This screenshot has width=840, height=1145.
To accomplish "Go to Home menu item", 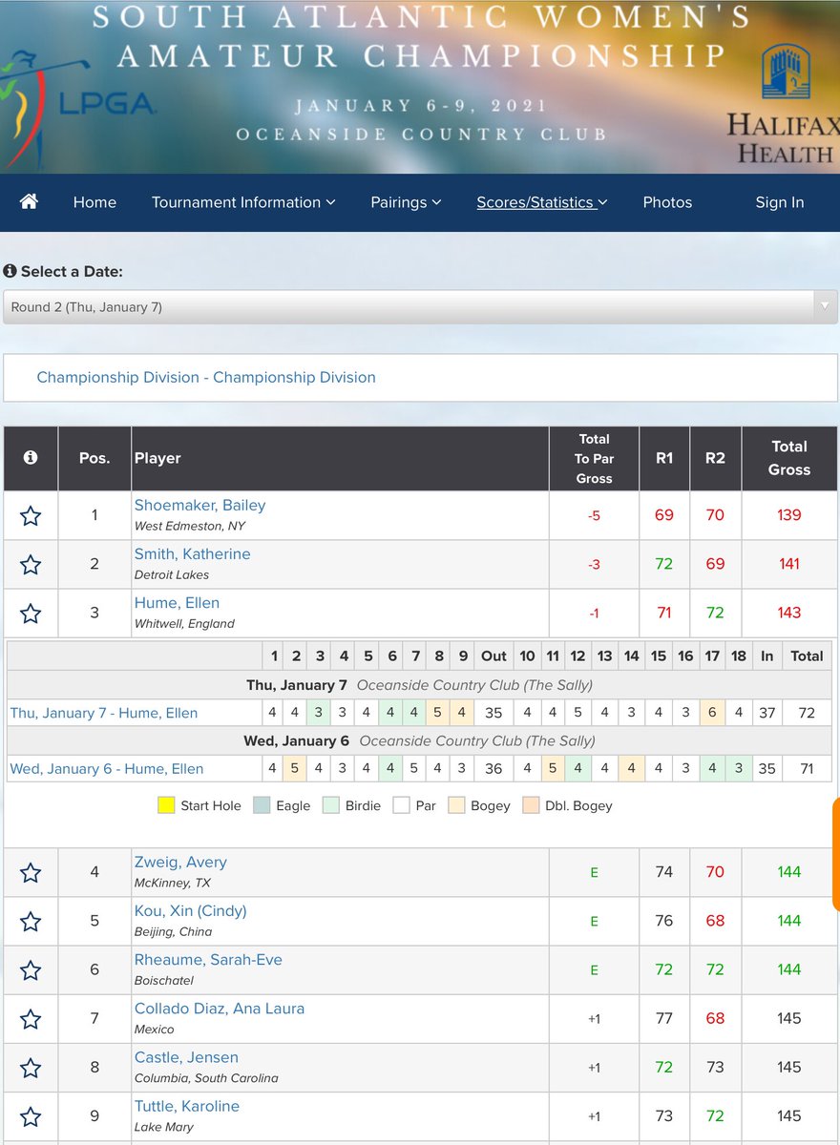I will [94, 202].
